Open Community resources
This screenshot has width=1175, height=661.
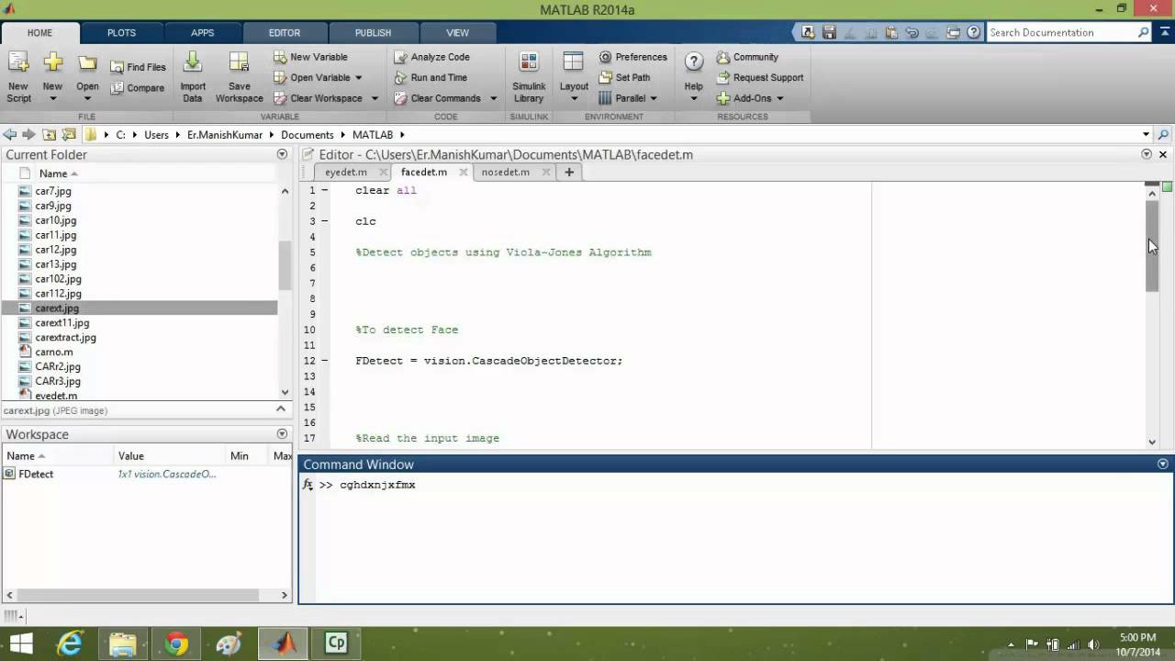tap(747, 57)
